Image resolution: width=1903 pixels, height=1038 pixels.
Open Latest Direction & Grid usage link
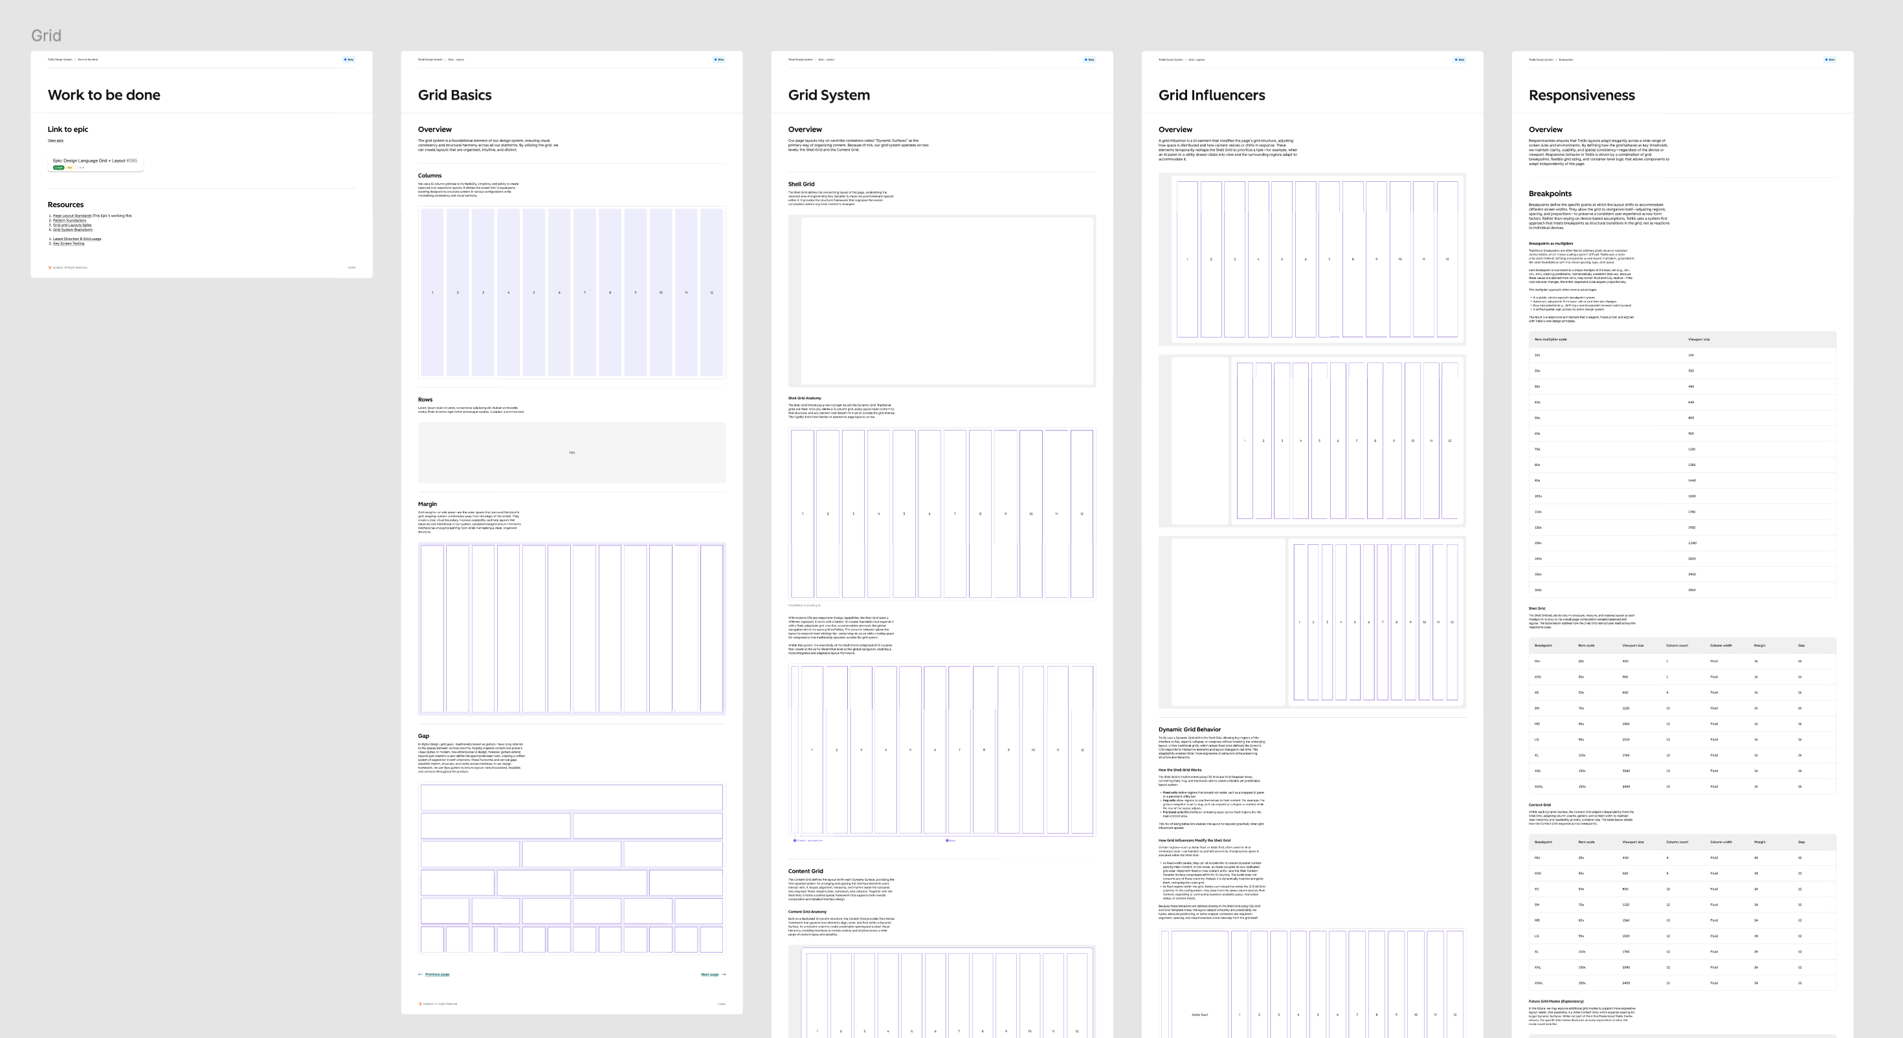pos(77,239)
